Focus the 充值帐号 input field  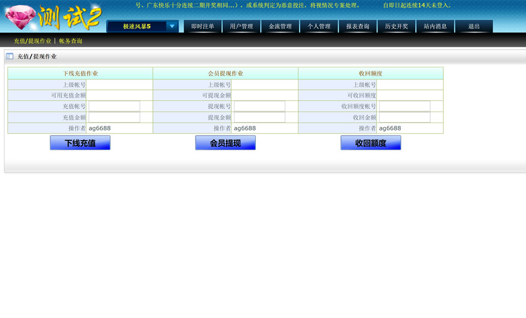click(115, 106)
